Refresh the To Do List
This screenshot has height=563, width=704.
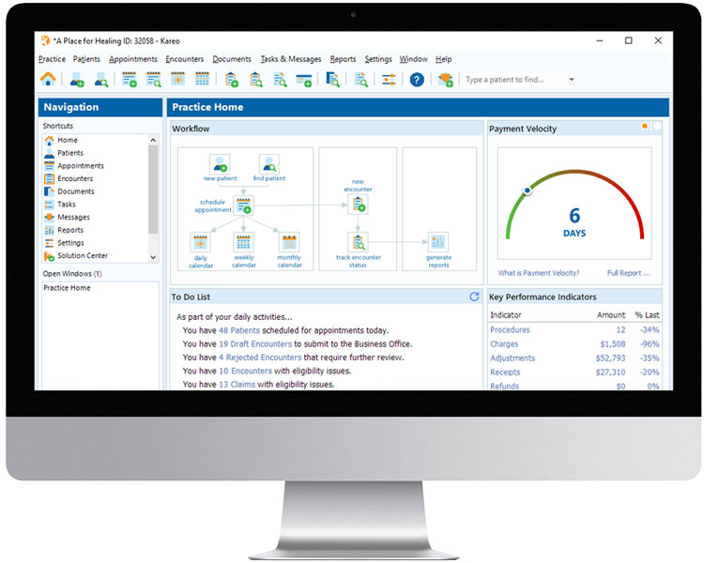[x=474, y=297]
